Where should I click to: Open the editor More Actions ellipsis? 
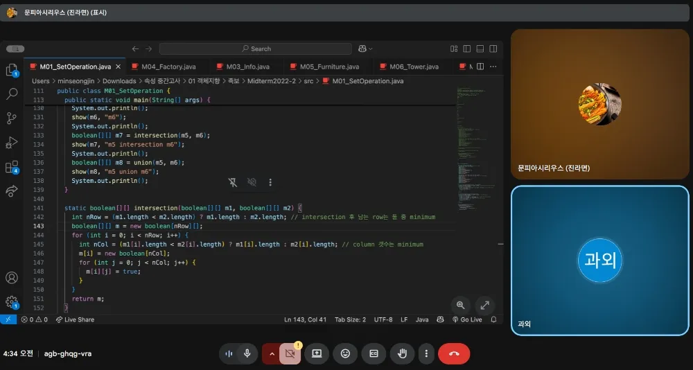click(493, 67)
